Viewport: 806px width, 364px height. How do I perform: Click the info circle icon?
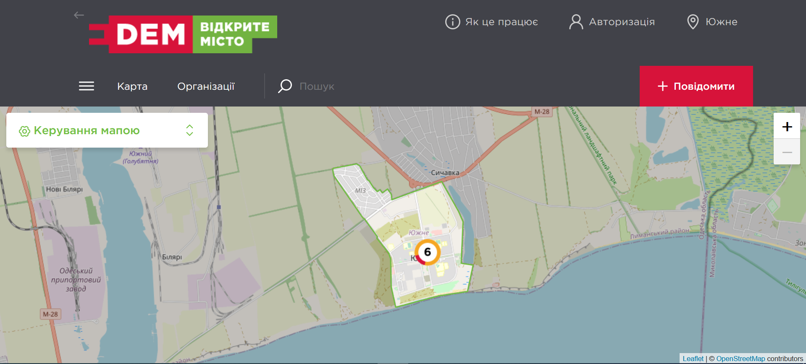click(x=452, y=22)
